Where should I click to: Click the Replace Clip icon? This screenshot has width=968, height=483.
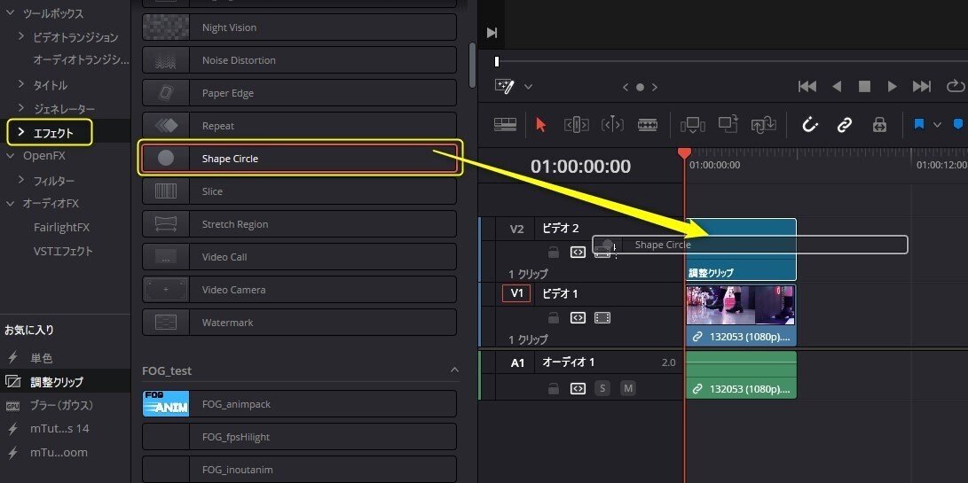pyautogui.click(x=764, y=125)
